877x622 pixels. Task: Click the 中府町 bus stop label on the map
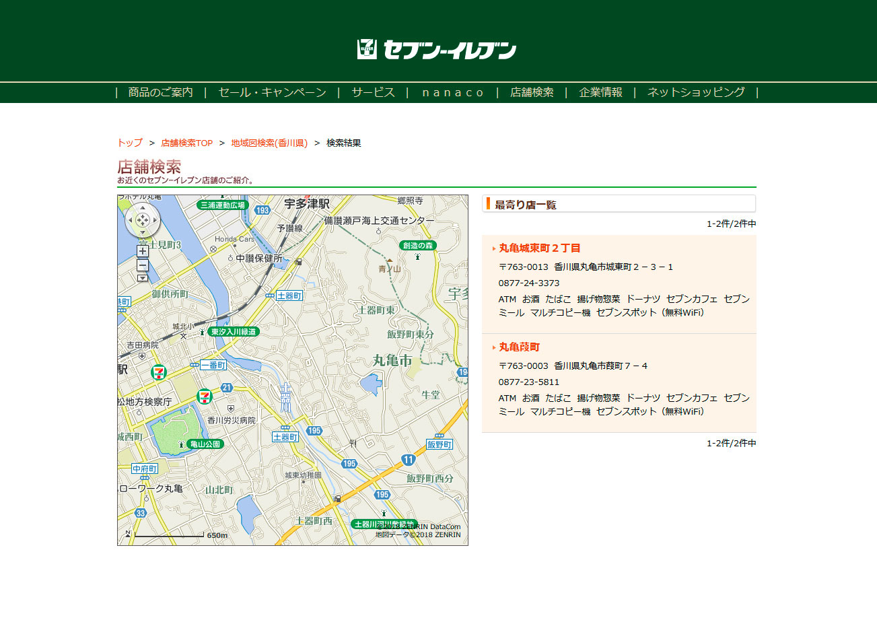(x=145, y=469)
